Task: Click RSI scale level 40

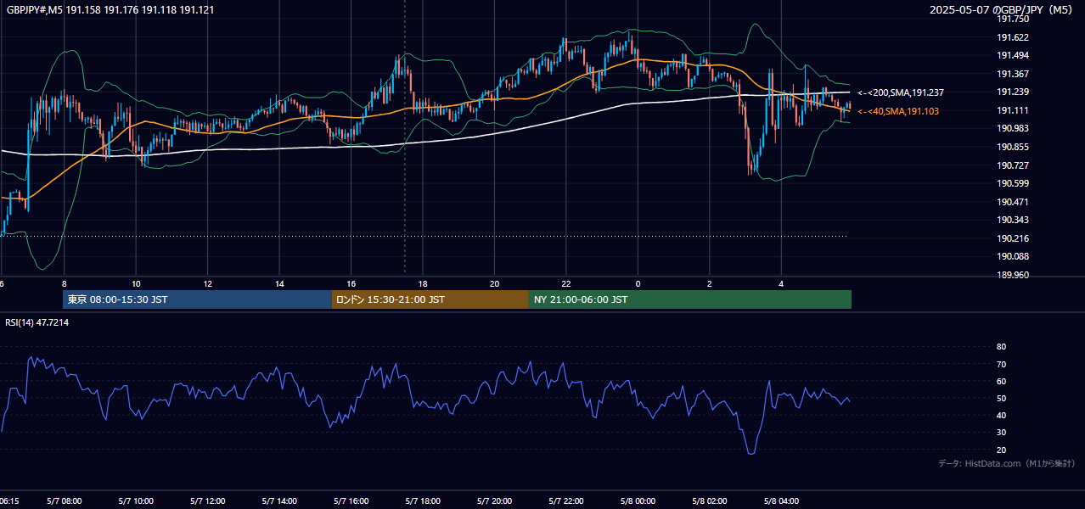Action: click(x=1001, y=415)
